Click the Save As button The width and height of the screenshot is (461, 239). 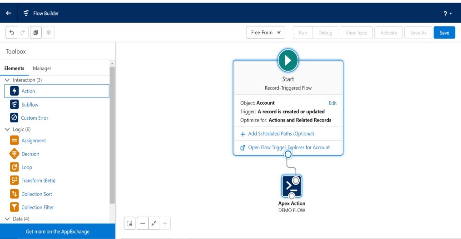tap(418, 33)
